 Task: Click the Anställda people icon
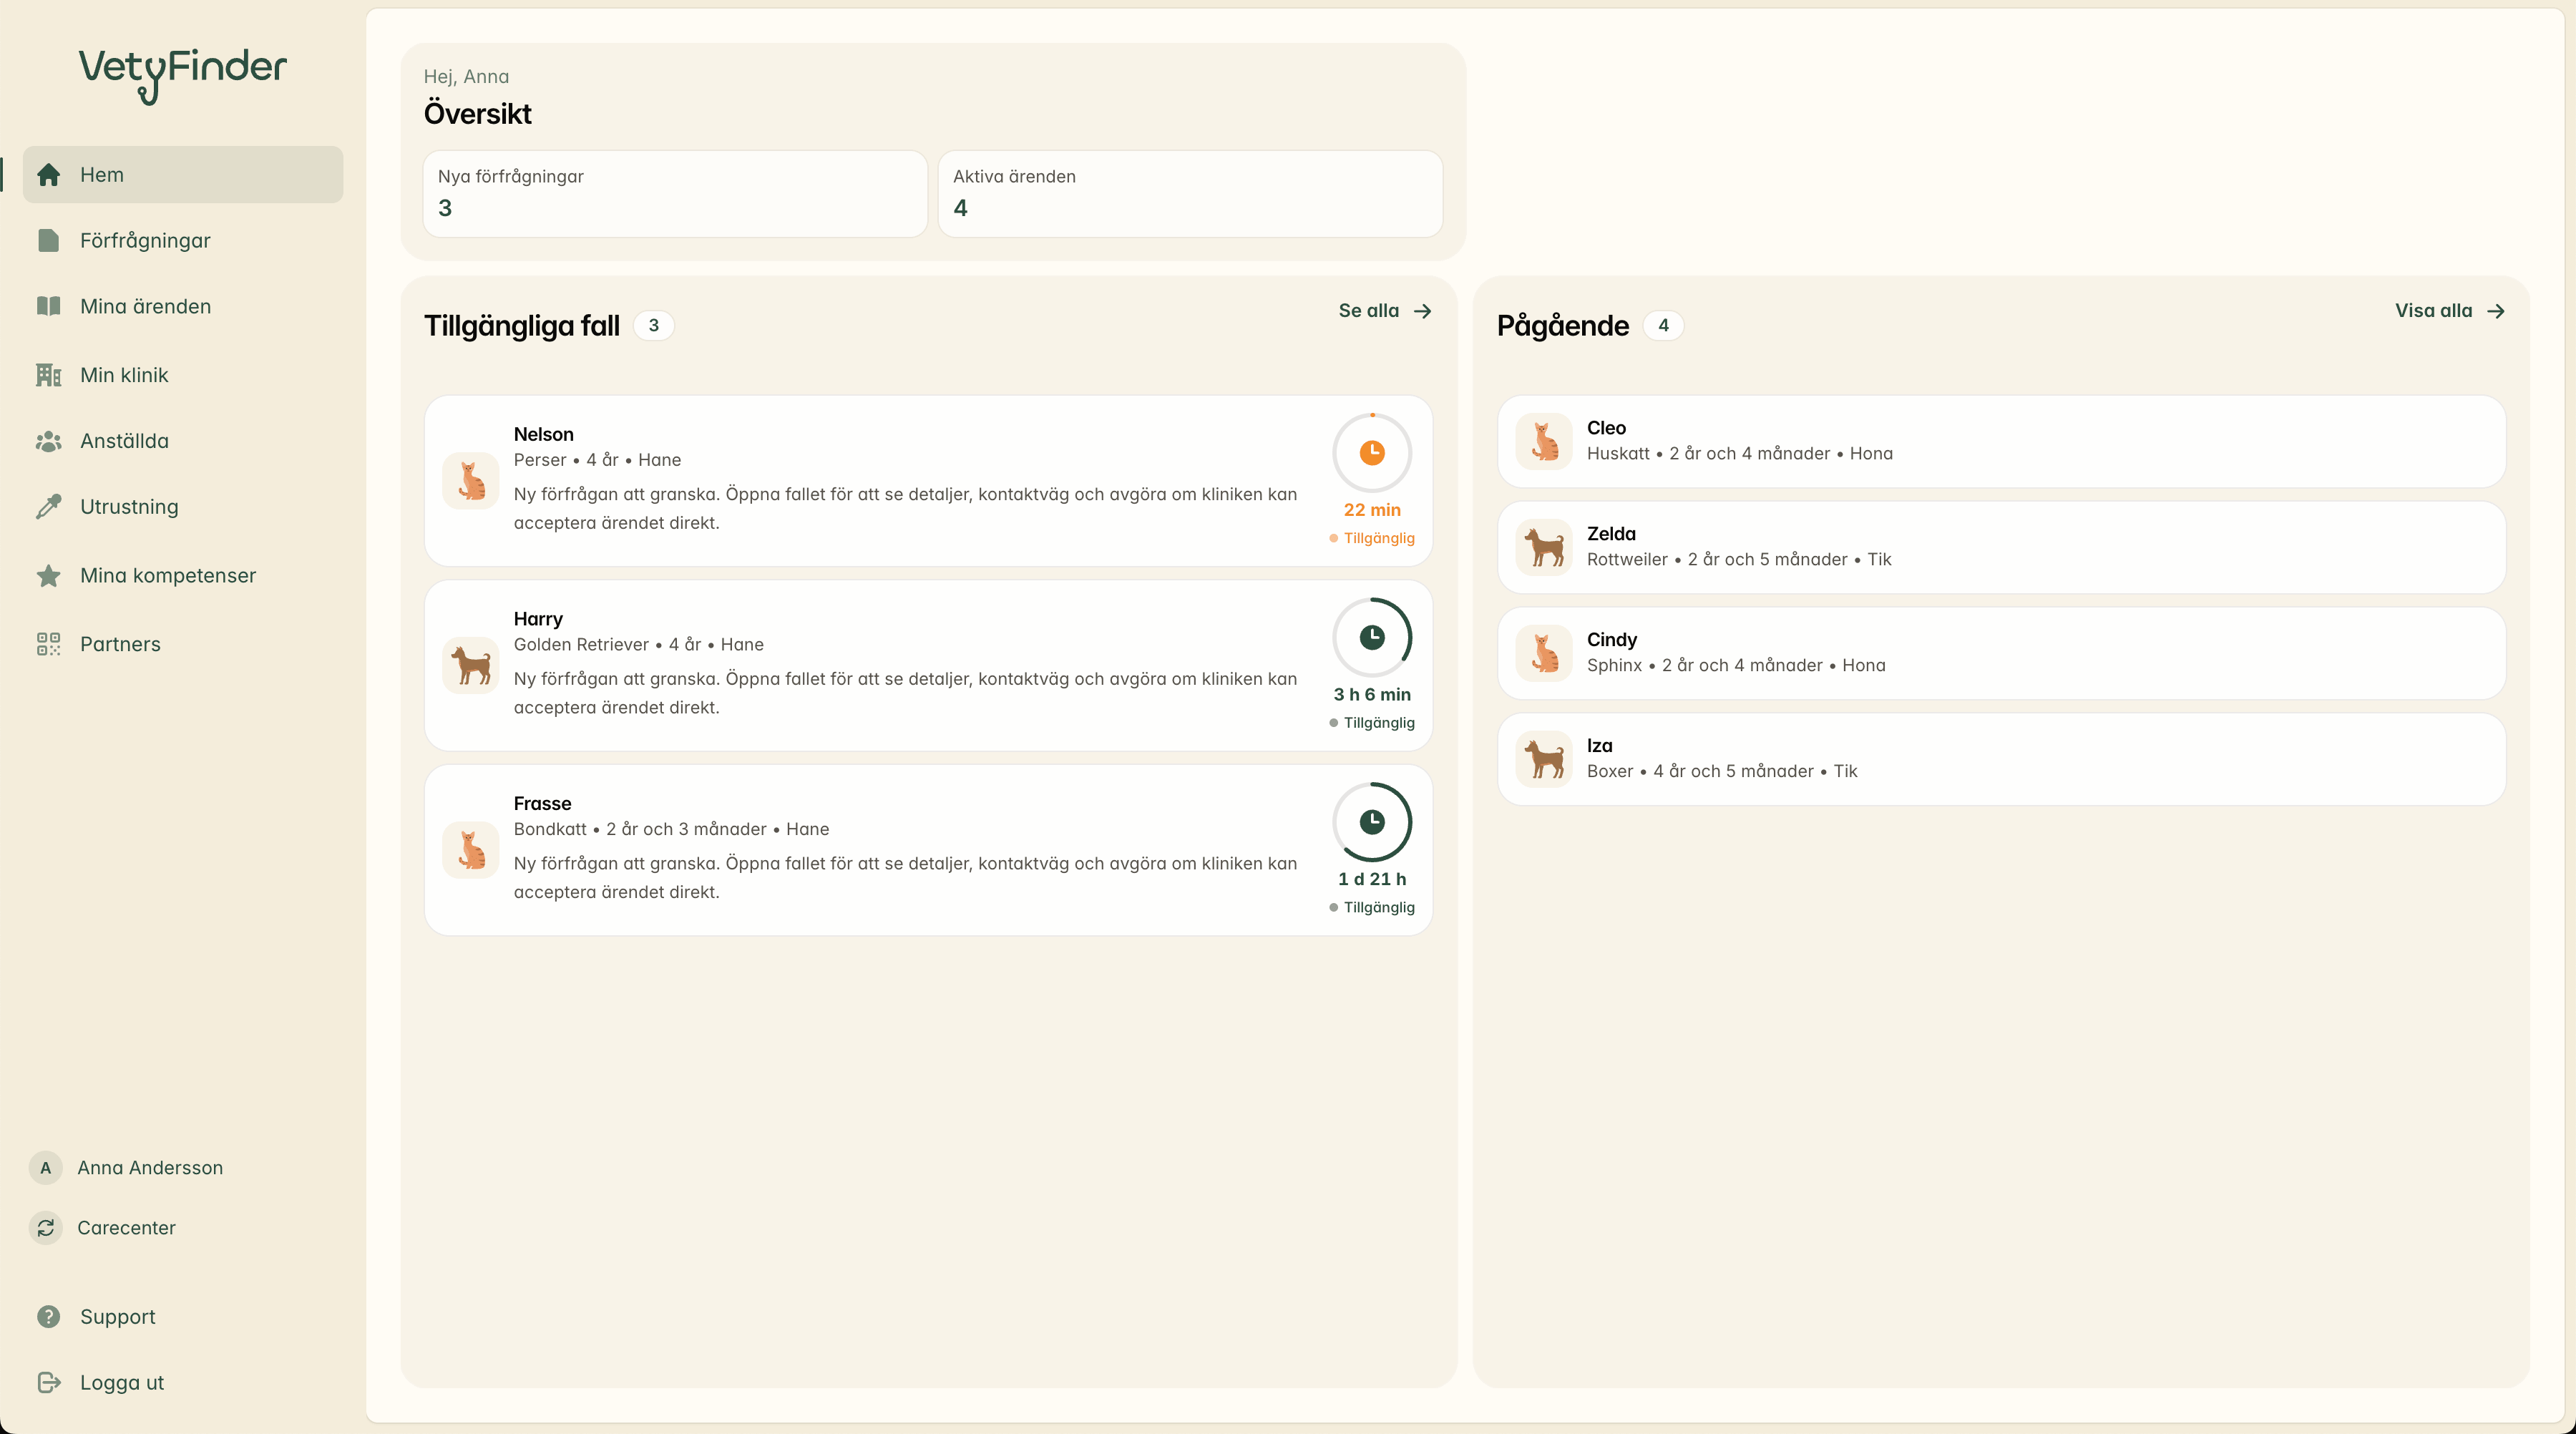point(48,441)
